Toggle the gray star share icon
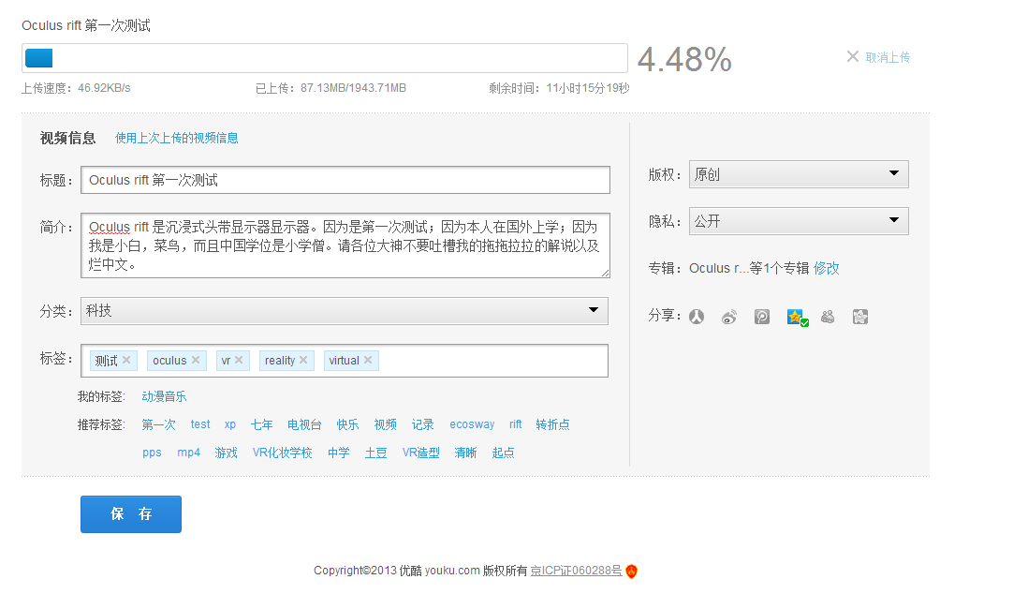Viewport: 1013px width, 594px height. (859, 317)
